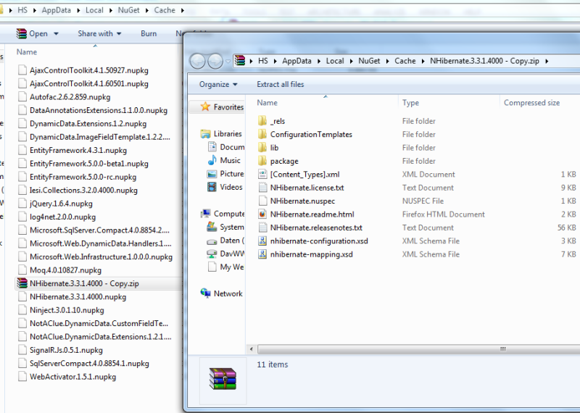Click the nhibernate-mapping.xsd schema icon

coord(262,254)
